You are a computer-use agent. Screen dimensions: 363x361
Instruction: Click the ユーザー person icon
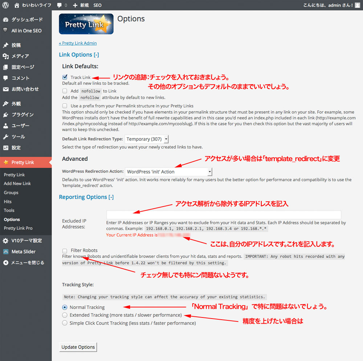pyautogui.click(x=6, y=126)
